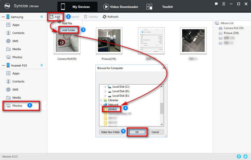
Task: Click the Album List header icon
Action: (x=217, y=23)
